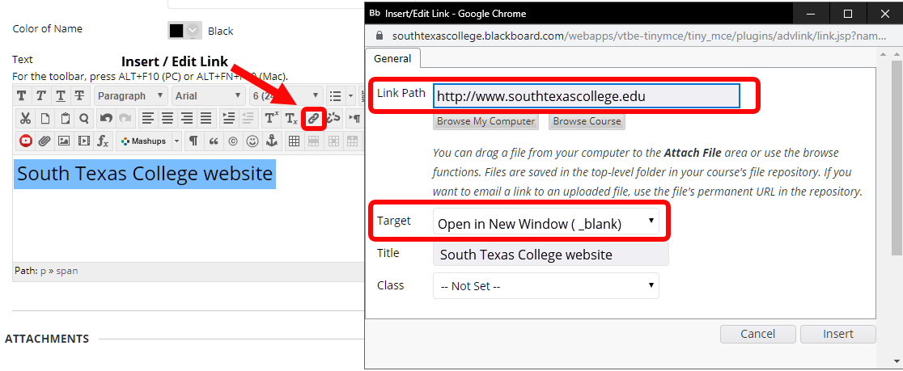
Task: Decrease paragraph indent
Action: click(x=248, y=119)
